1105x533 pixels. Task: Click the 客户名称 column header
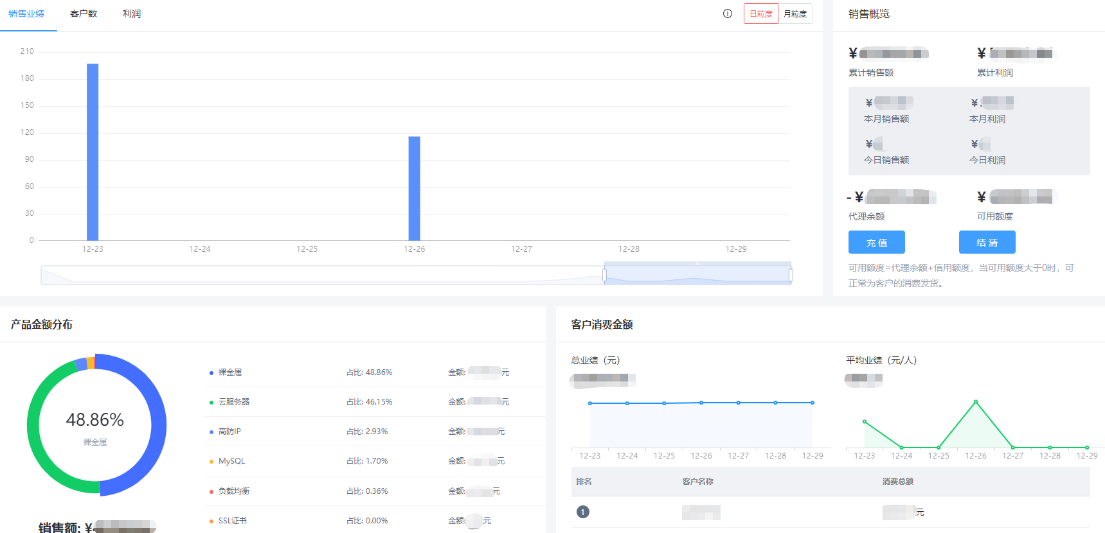(698, 482)
